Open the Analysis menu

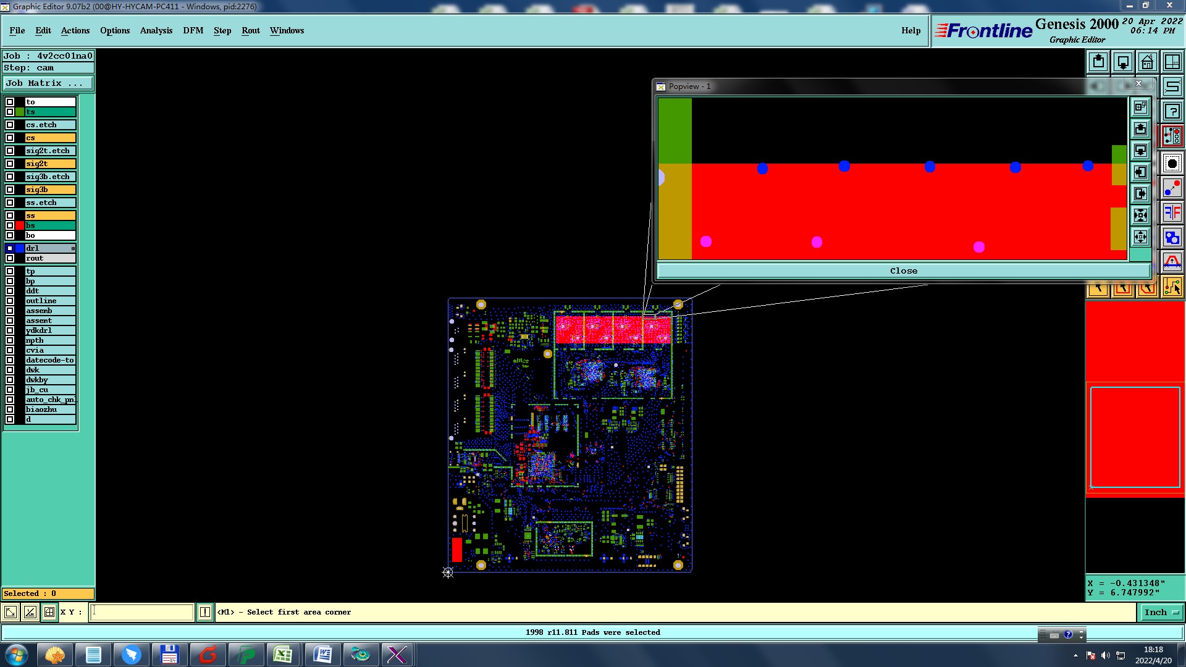156,30
